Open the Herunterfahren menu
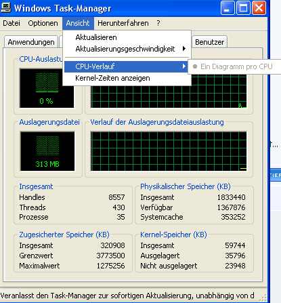 [123, 23]
